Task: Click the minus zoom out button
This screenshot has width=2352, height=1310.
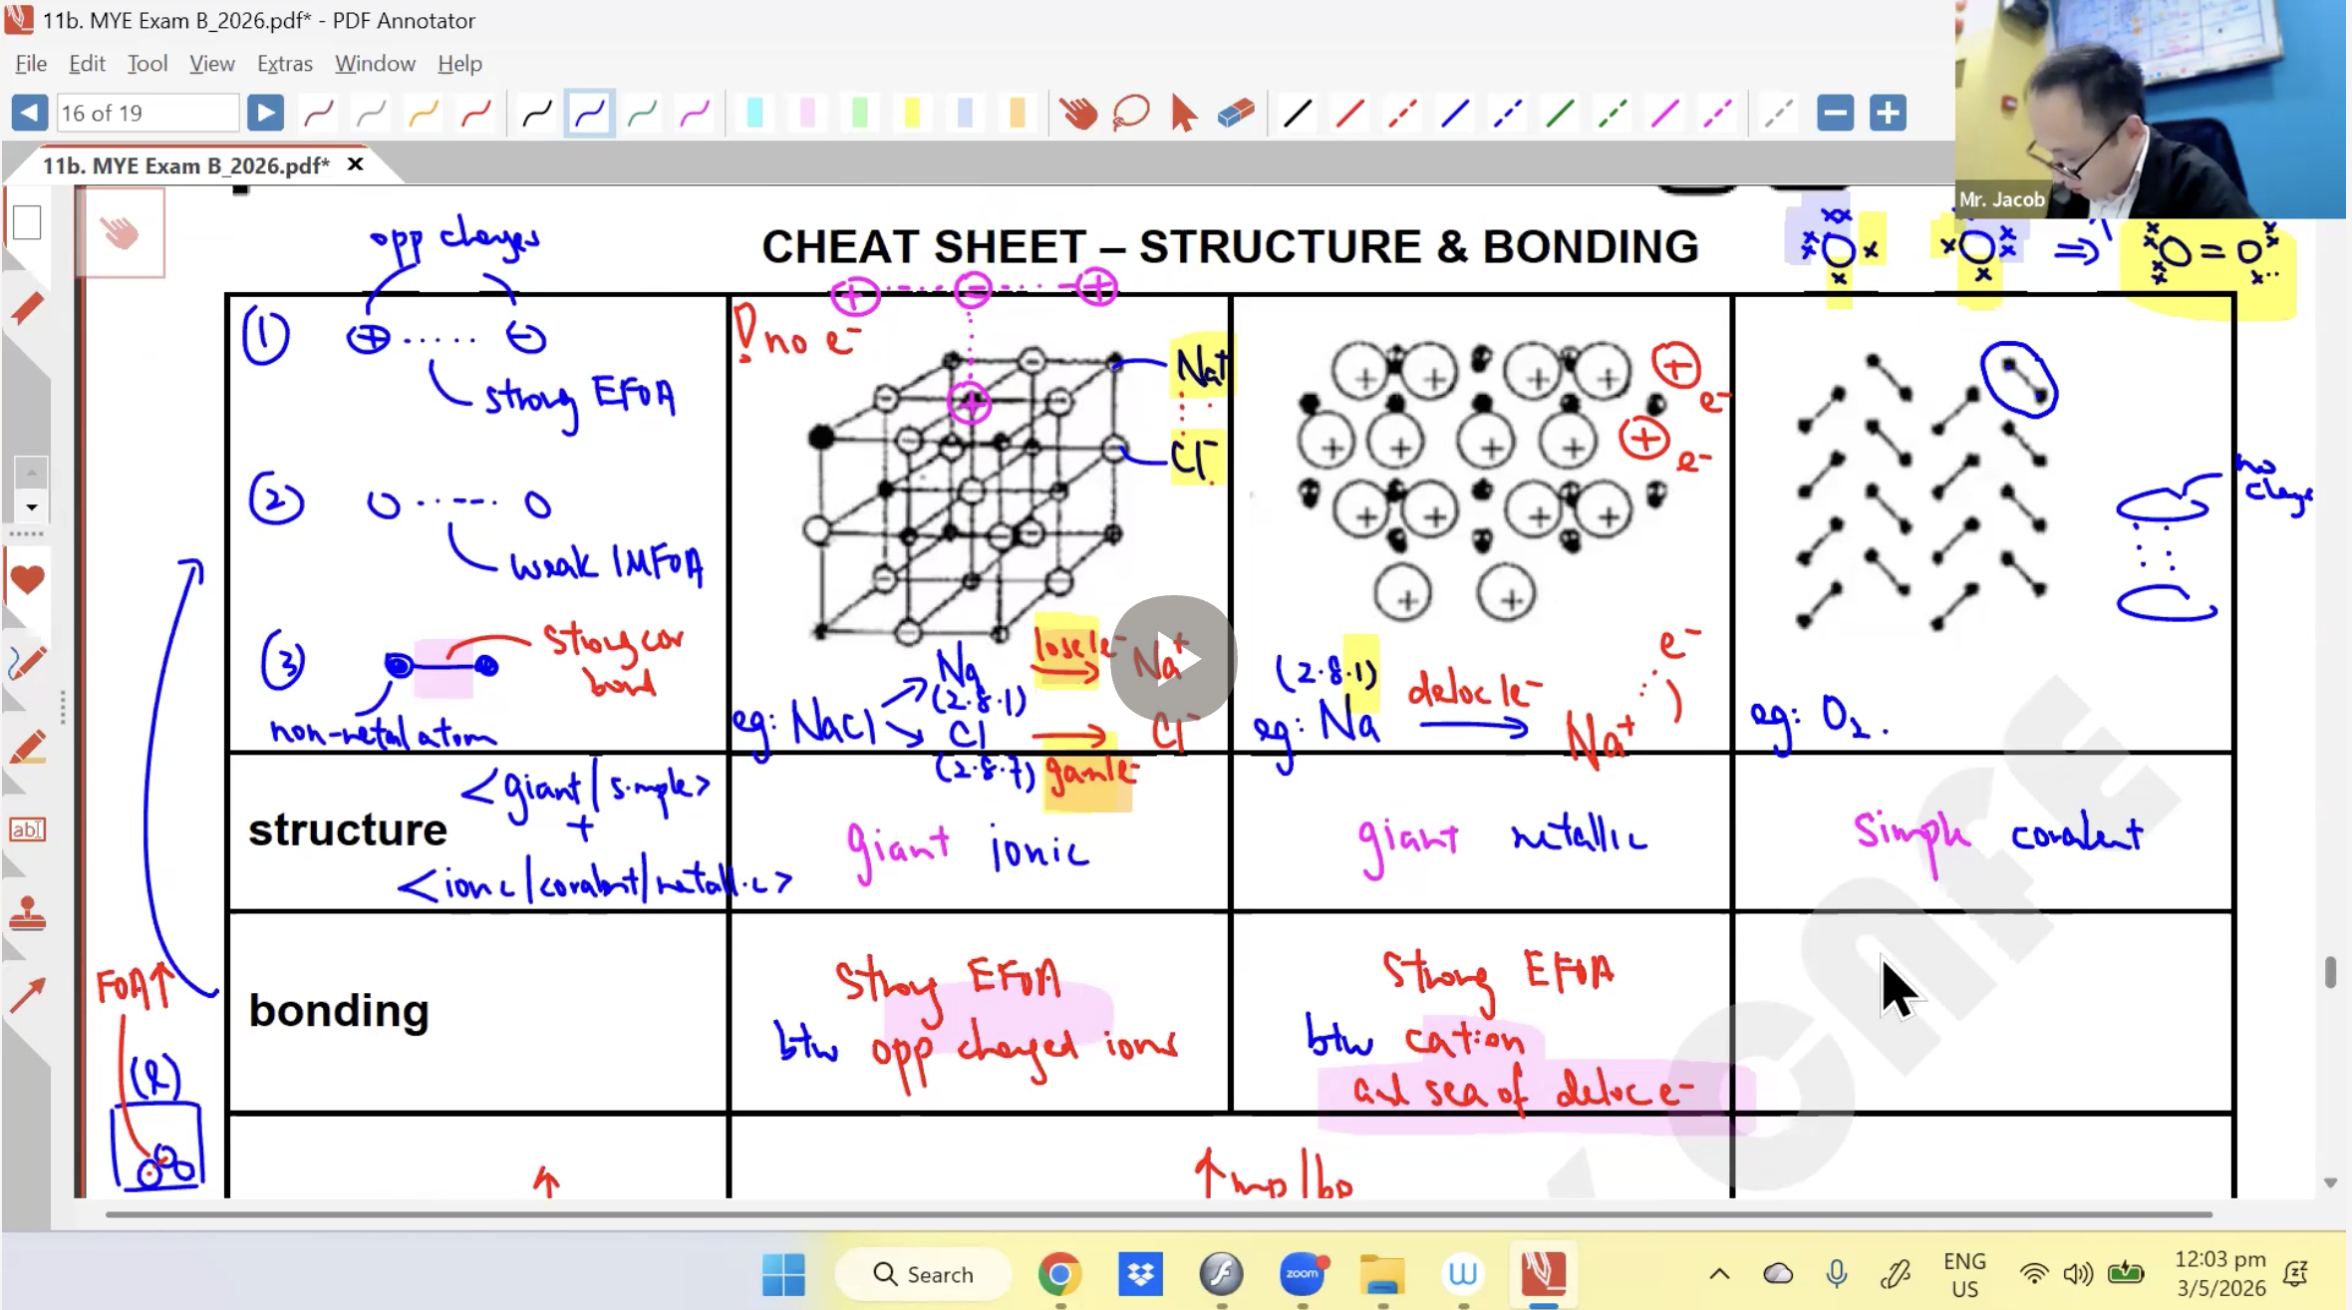Action: click(1835, 113)
